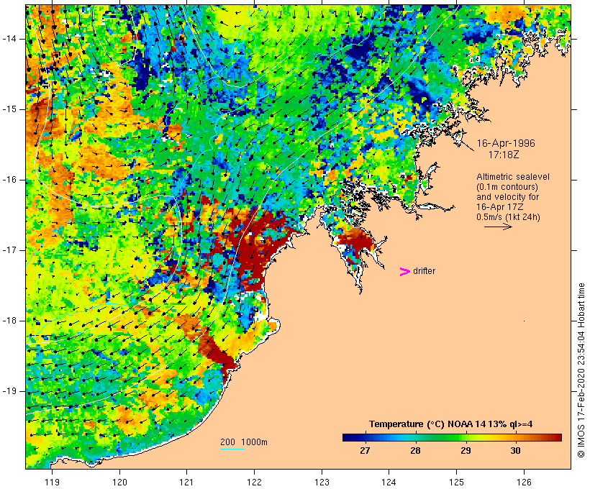Click colorbar tick label 27
This screenshot has height=489, width=590.
pyautogui.click(x=365, y=450)
